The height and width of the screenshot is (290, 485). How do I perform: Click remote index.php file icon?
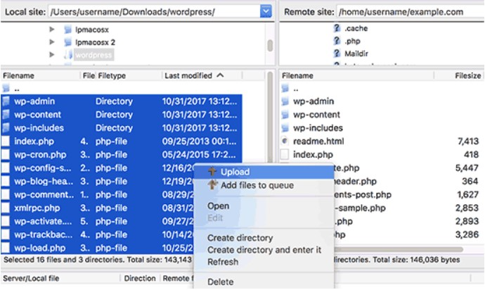point(285,154)
